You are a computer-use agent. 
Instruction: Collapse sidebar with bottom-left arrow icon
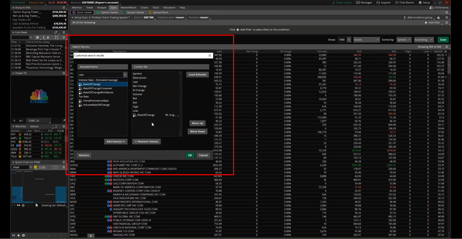(x=13, y=235)
